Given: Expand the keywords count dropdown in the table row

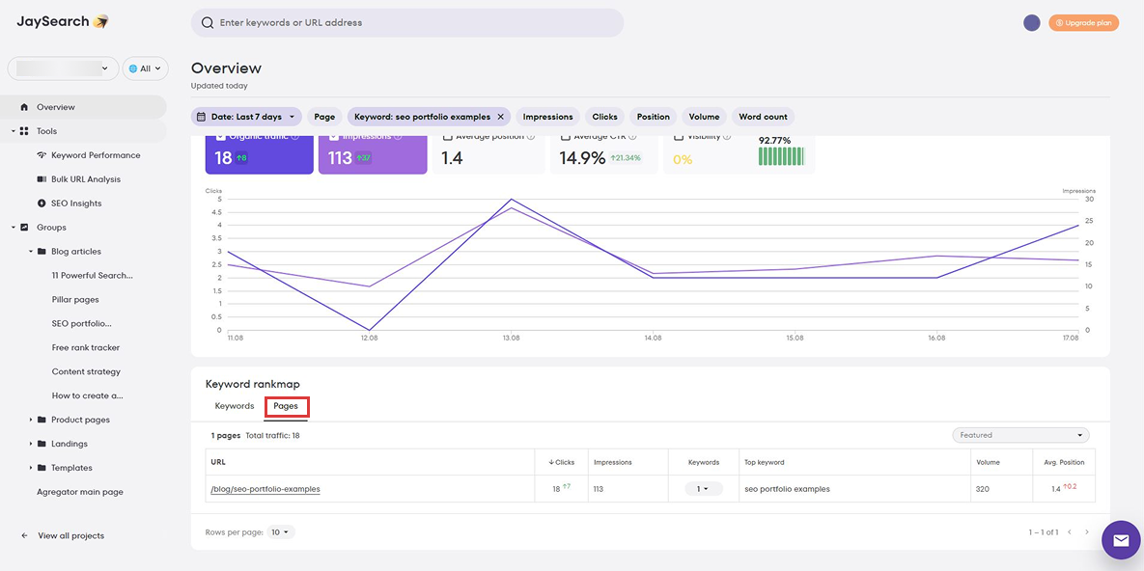Looking at the screenshot, I should click(704, 489).
